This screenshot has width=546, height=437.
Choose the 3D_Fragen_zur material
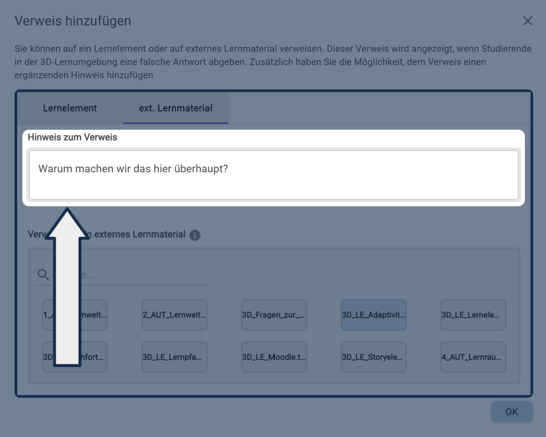(x=274, y=315)
